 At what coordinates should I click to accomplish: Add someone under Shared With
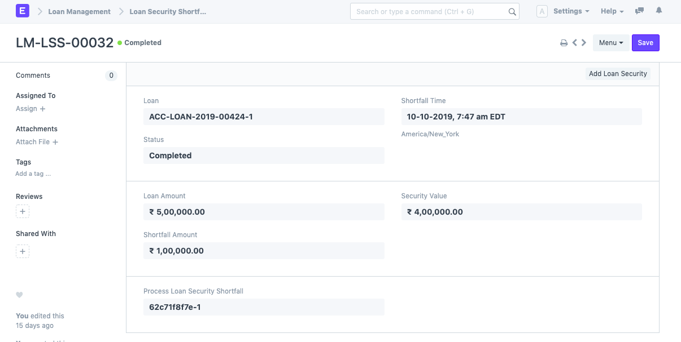(x=23, y=251)
